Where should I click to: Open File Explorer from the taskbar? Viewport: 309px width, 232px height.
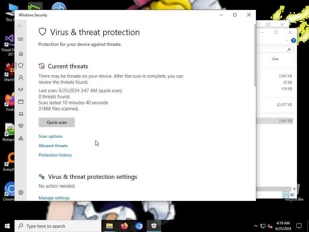[x=109, y=226]
